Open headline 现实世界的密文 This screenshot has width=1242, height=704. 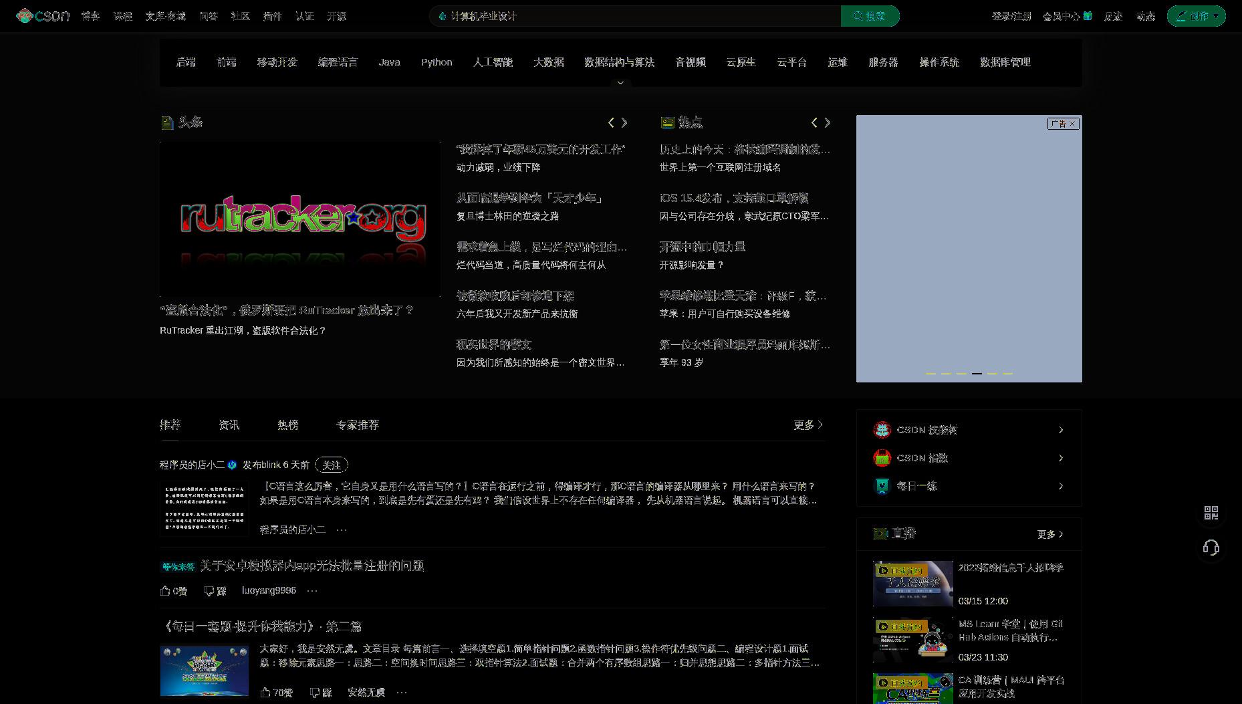[494, 344]
